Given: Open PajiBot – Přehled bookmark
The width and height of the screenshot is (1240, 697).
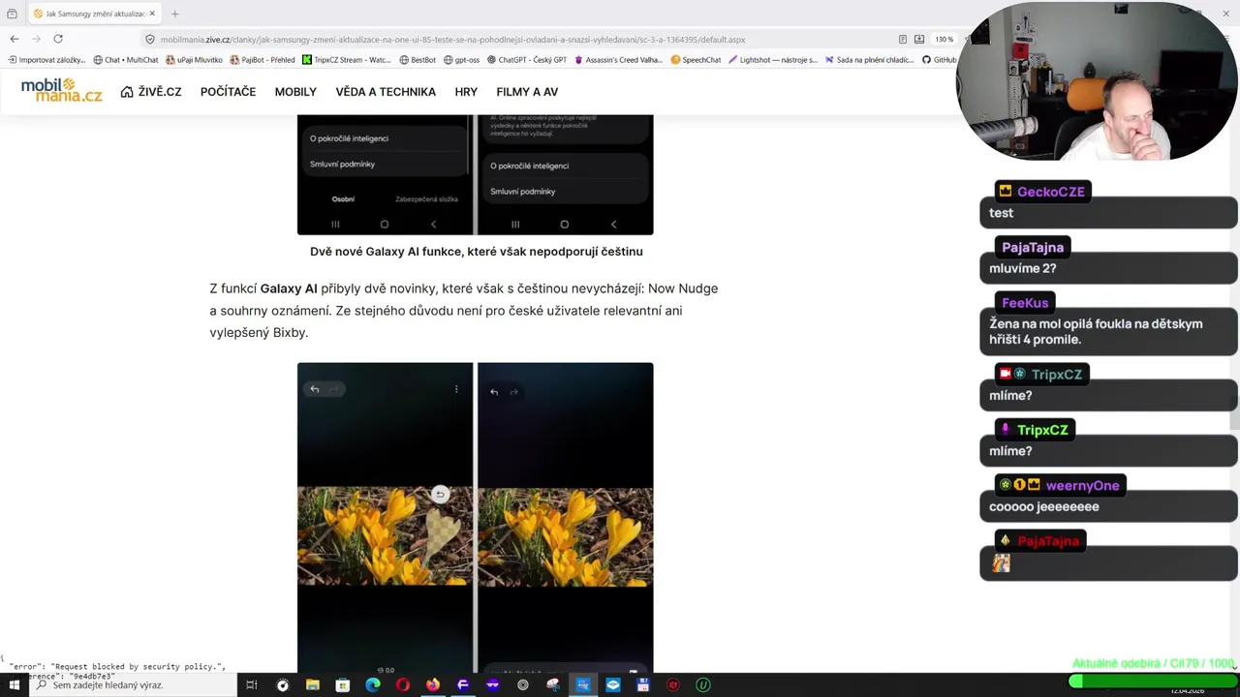Looking at the screenshot, I should coord(263,60).
